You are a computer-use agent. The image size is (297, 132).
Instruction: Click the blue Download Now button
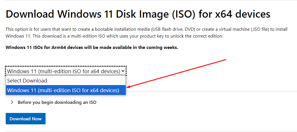[26, 119]
